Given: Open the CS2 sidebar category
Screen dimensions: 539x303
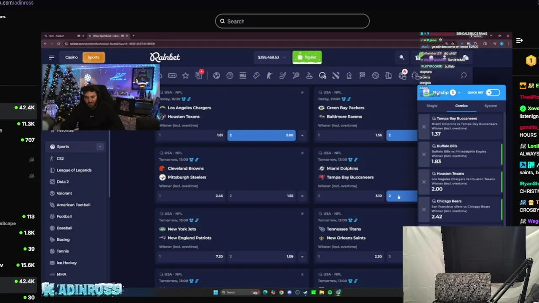Looking at the screenshot, I should [60, 159].
